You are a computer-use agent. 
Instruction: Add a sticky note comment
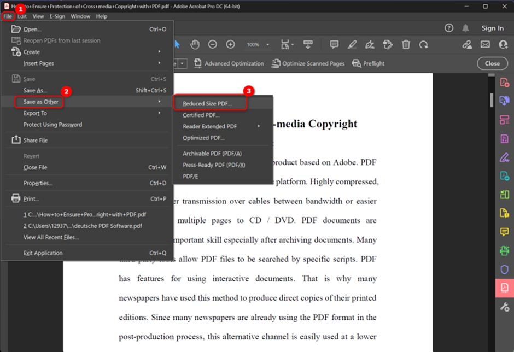coord(334,44)
